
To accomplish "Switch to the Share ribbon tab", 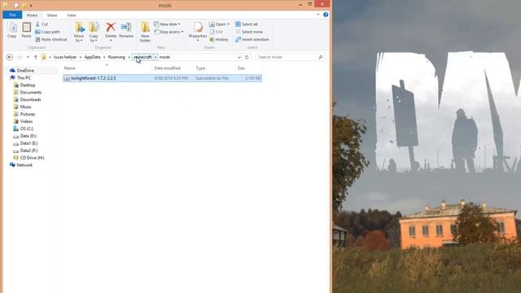I will (52, 15).
